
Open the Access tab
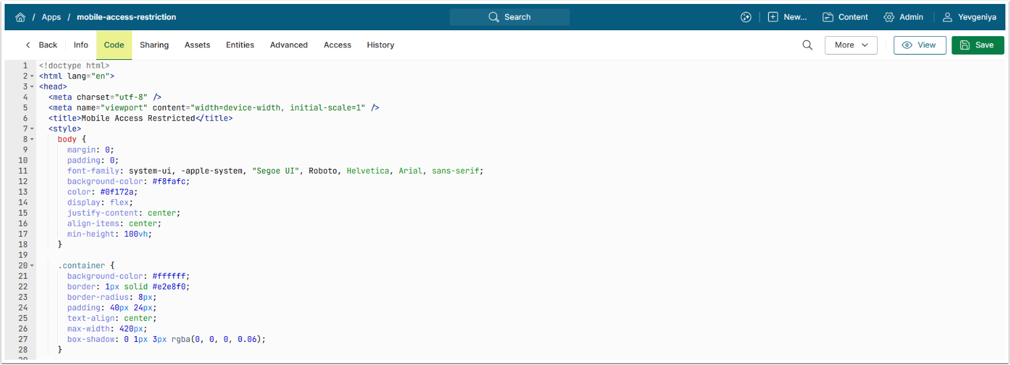pos(337,45)
